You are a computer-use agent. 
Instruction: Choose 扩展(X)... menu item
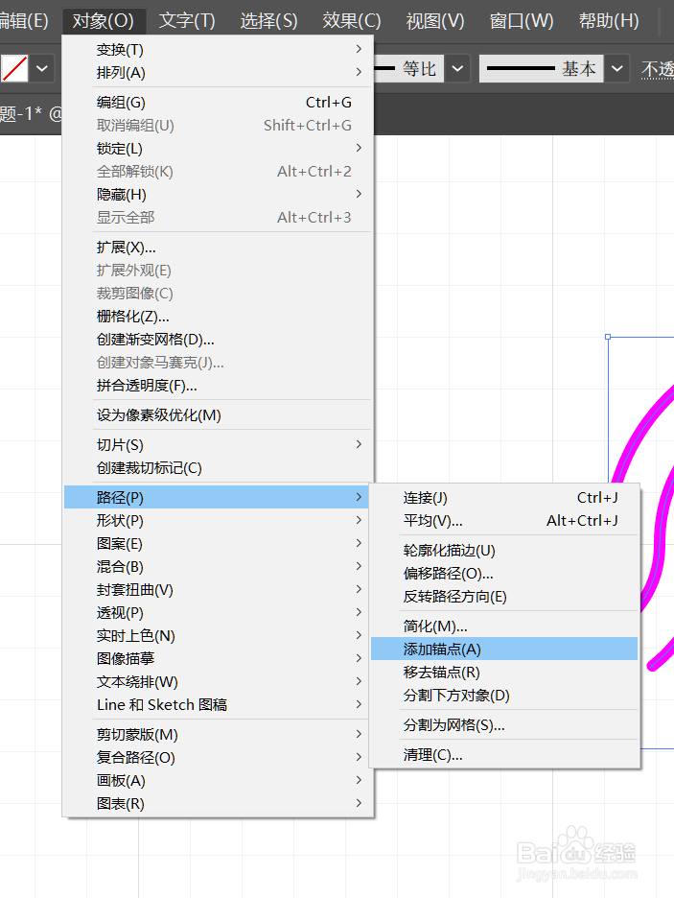point(218,248)
